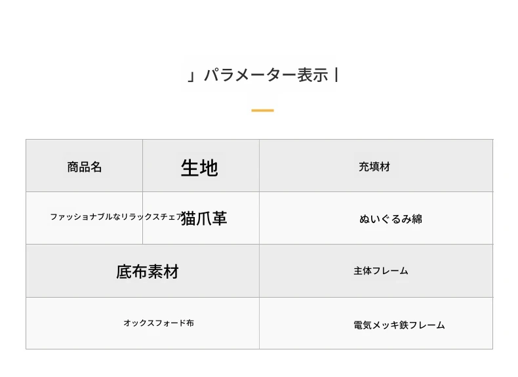Select the 充填材 header cell
Screen dimensions: 518x377
tap(374, 167)
